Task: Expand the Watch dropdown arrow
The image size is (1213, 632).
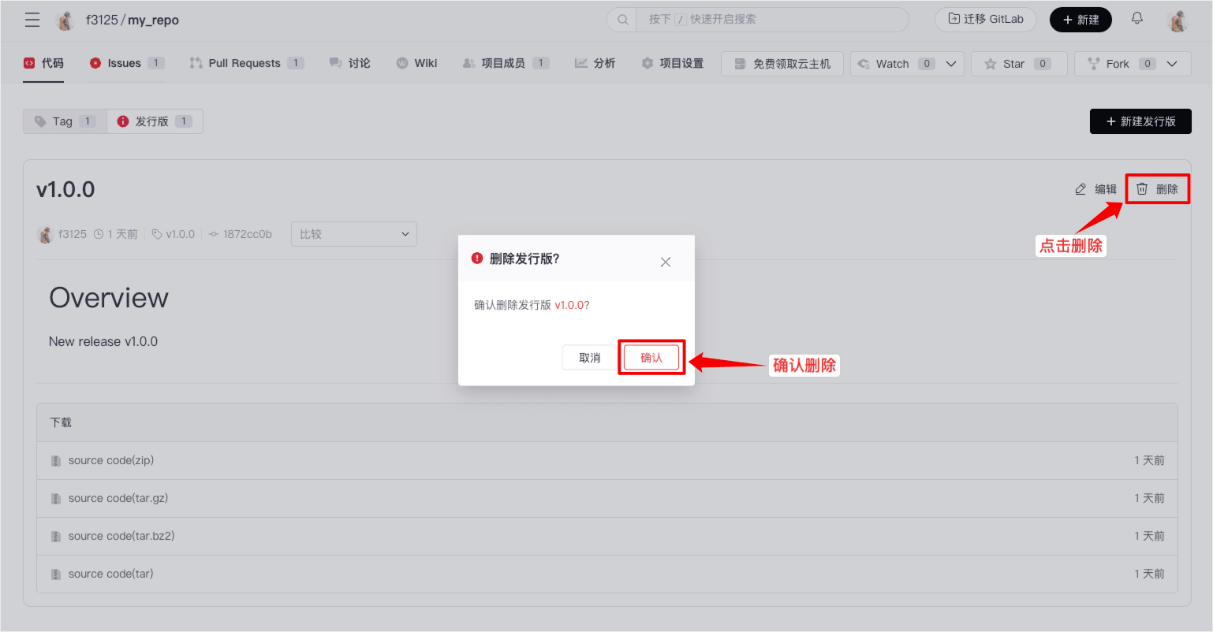Action: point(951,64)
